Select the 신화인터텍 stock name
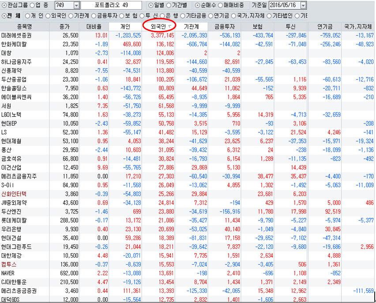Viewport: 376px width, 303px height. coord(14,194)
